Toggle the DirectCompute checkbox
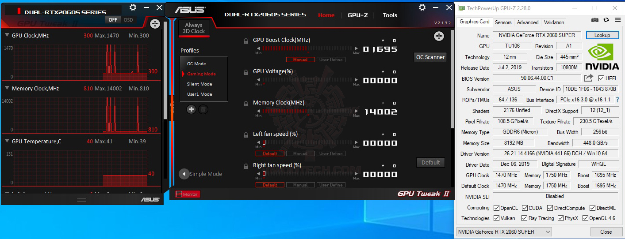Screen dimensions: 625x239 pos(550,208)
